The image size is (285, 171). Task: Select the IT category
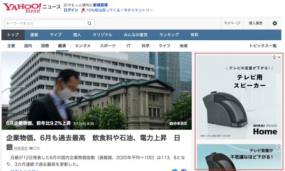[x=129, y=46]
